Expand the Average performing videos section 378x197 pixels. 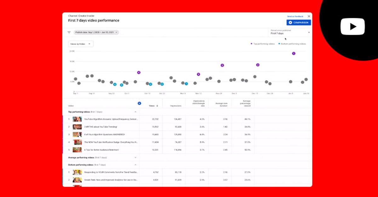click(x=136, y=157)
